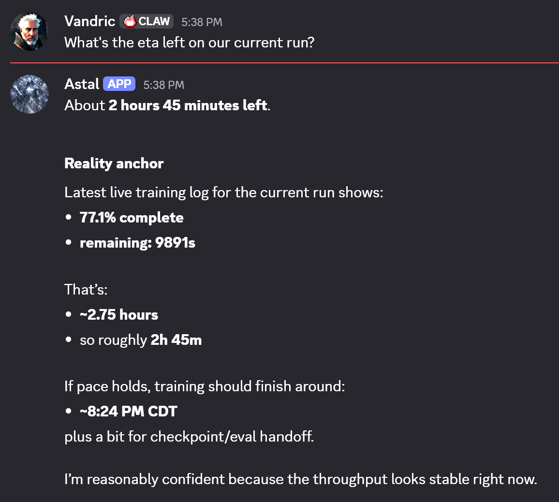Click the 5:38 PM timestamp on Astal's message

click(163, 85)
